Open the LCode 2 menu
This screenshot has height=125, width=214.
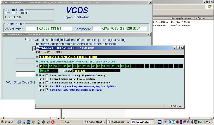(48, 52)
